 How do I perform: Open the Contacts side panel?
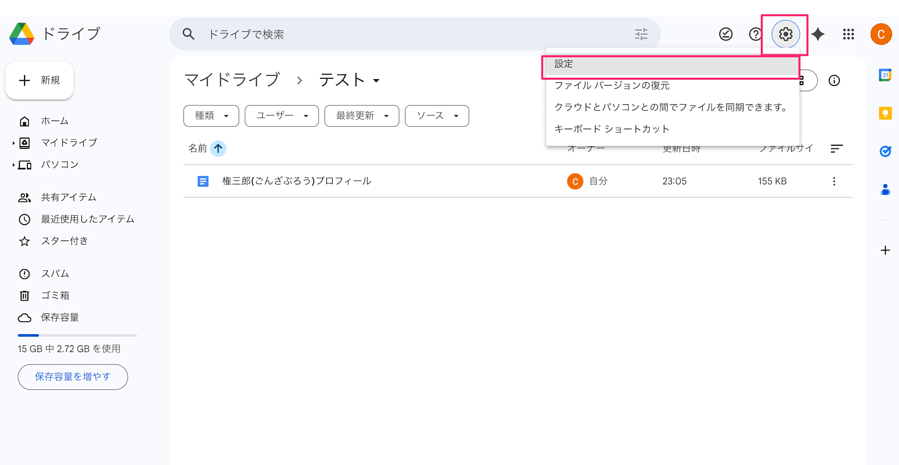click(885, 190)
